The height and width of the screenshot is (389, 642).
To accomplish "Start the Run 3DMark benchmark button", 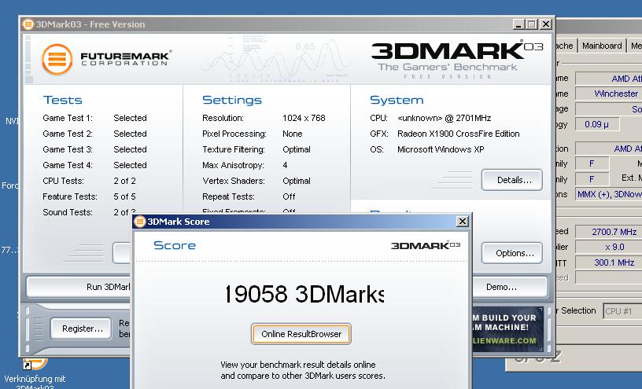I will (x=79, y=287).
